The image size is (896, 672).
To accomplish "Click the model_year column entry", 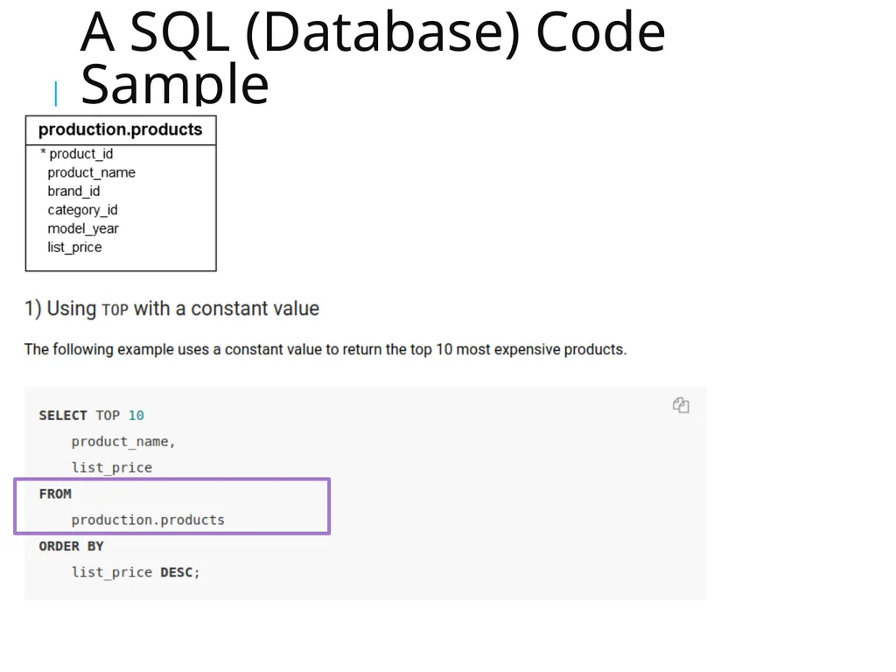I will pos(83,228).
